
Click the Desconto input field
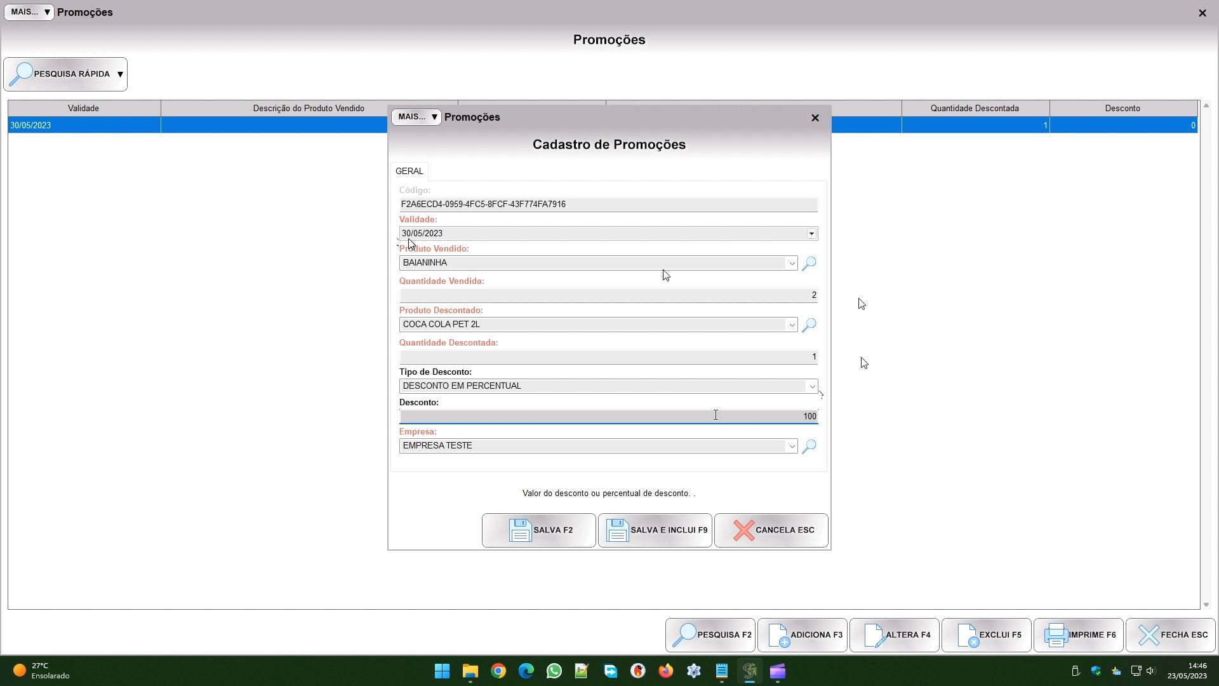coord(608,417)
